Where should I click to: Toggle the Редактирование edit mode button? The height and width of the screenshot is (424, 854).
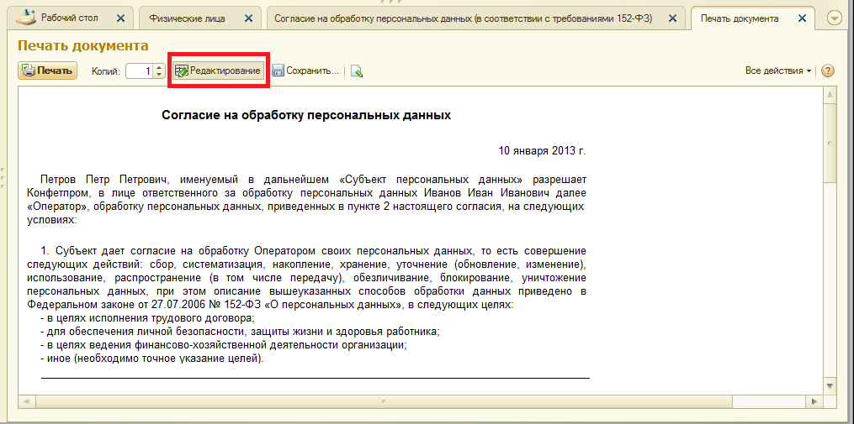click(x=218, y=71)
